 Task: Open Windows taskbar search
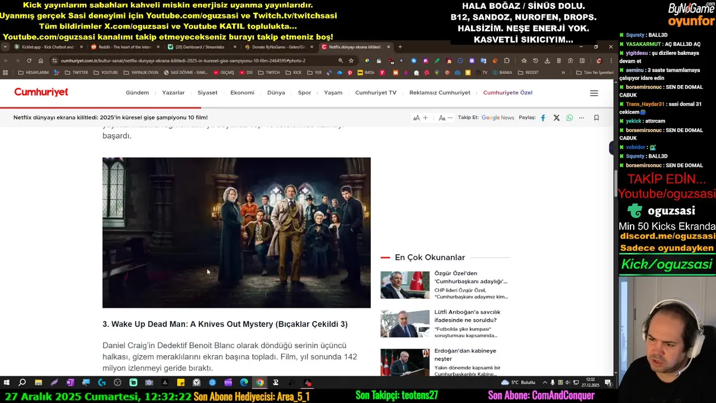pos(22,383)
